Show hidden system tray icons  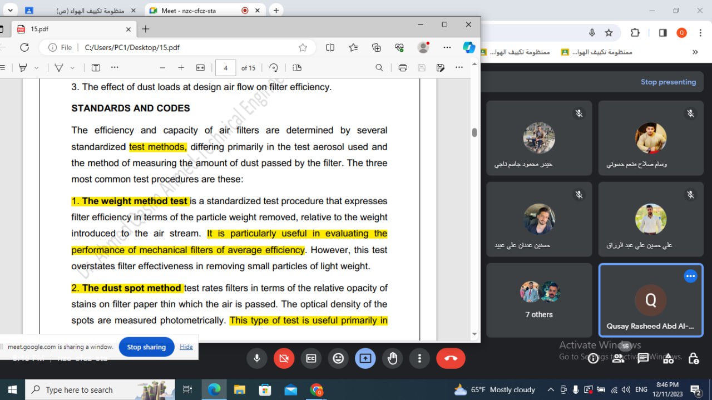(x=551, y=389)
